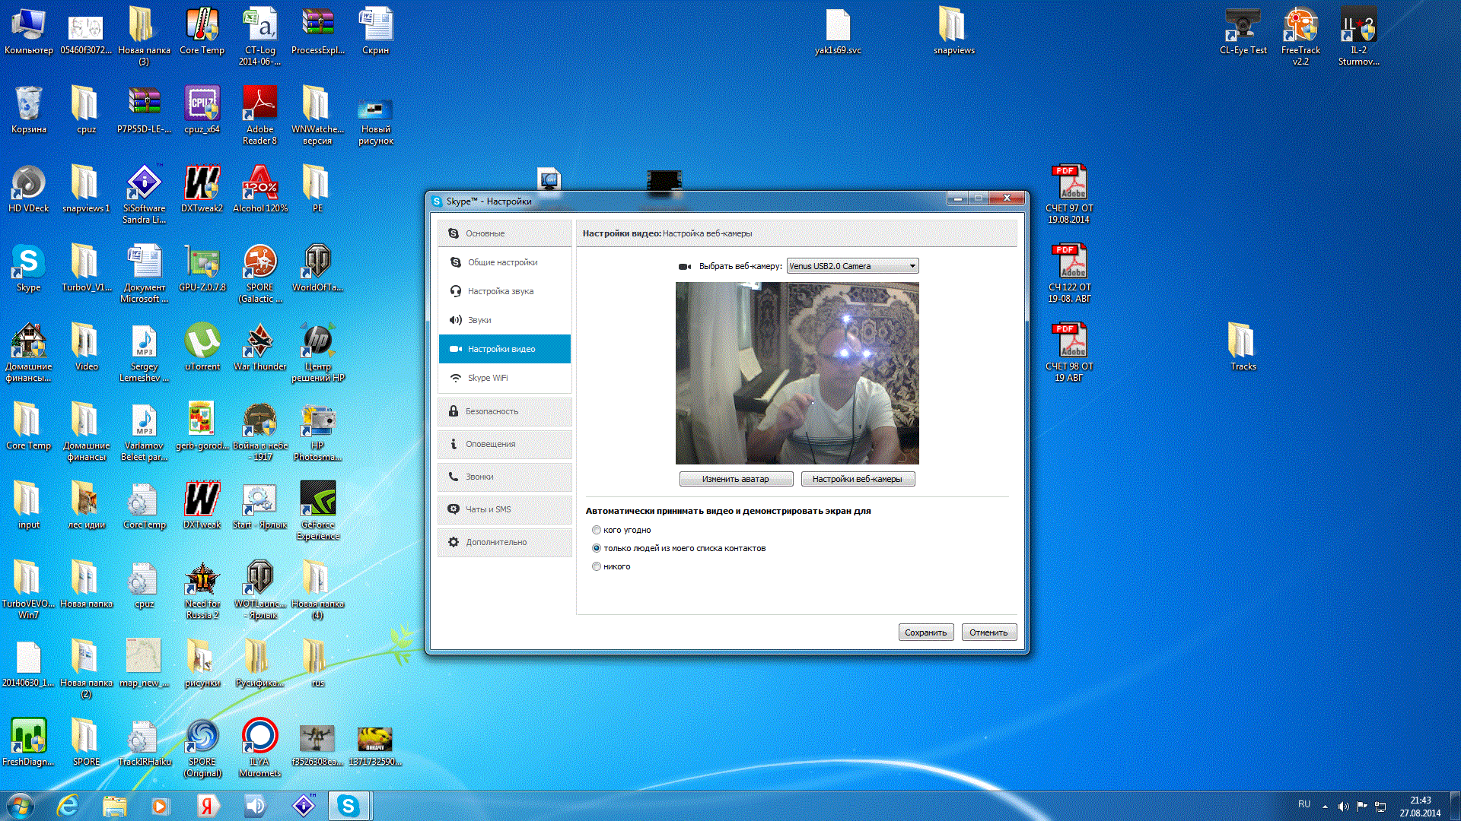This screenshot has height=821, width=1461.
Task: Select 'только людей из моего списка контактов' option
Action: tap(597, 548)
